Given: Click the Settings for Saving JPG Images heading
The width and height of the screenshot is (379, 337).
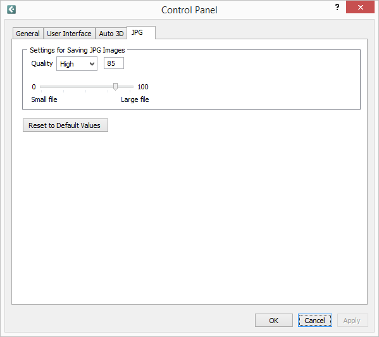Looking at the screenshot, I should (x=77, y=50).
